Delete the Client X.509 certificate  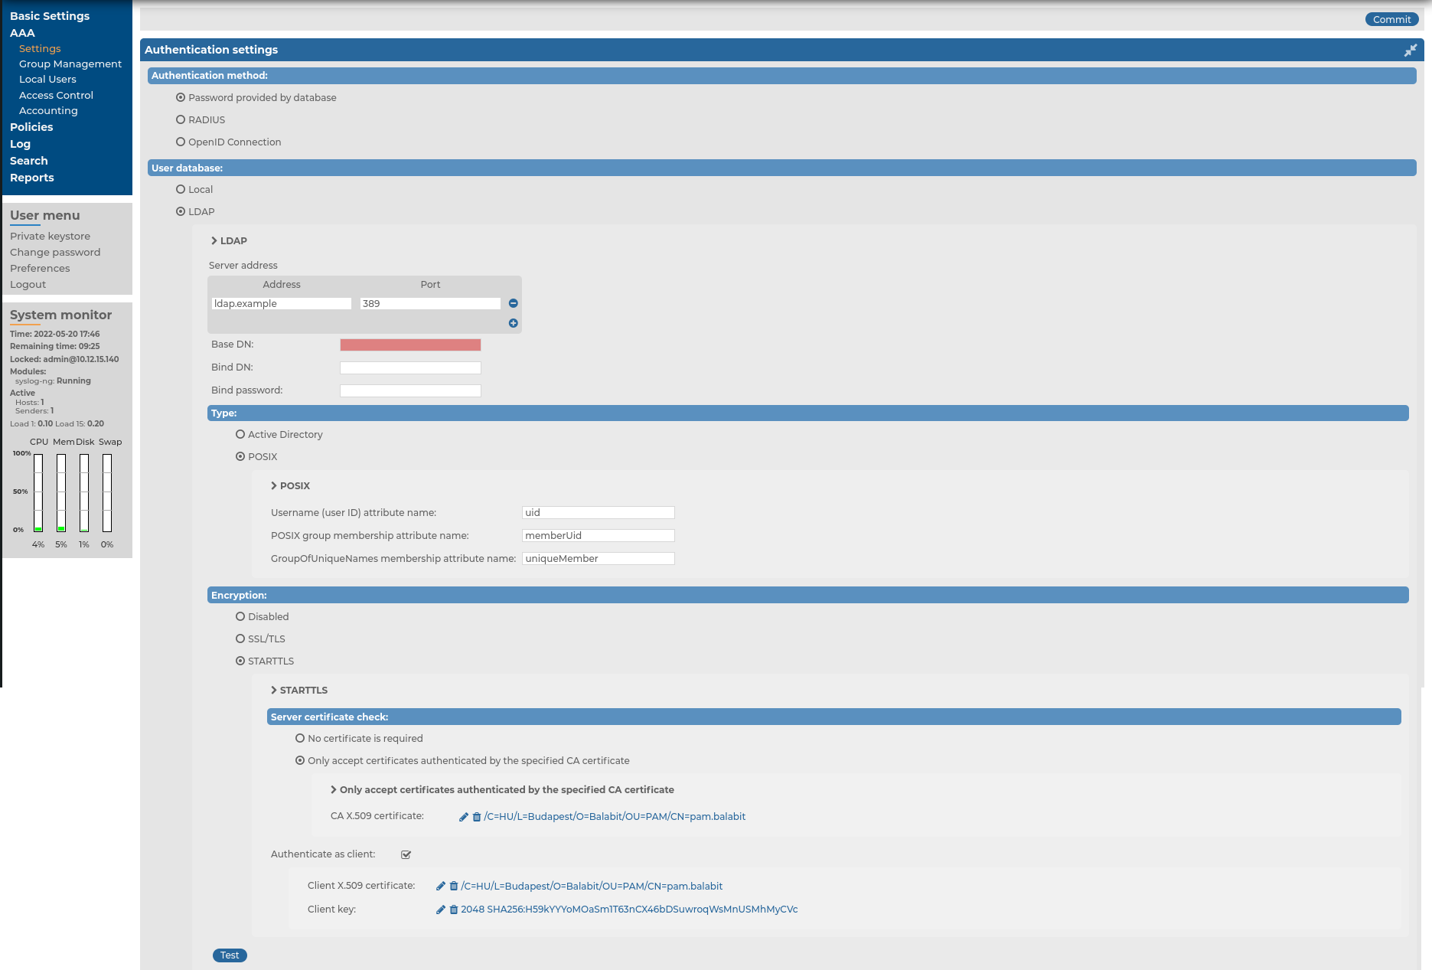coord(454,886)
